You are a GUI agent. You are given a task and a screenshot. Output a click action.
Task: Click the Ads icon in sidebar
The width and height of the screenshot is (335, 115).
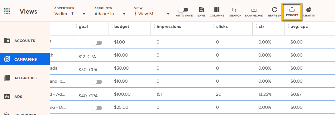[7, 96]
